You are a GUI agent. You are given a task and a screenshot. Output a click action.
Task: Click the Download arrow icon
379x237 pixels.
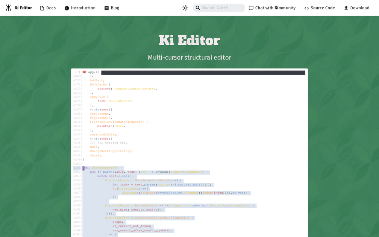[x=346, y=8]
